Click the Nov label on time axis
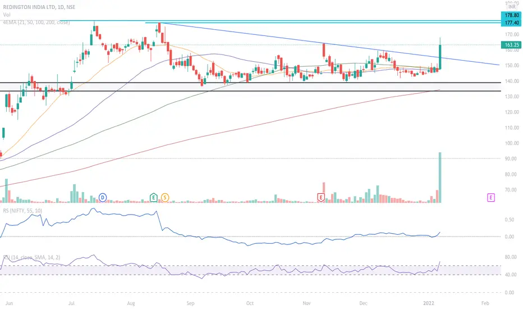523x309 pixels. pyautogui.click(x=306, y=303)
